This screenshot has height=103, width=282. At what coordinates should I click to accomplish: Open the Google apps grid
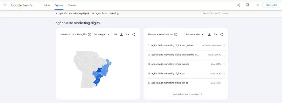pos(257,5)
